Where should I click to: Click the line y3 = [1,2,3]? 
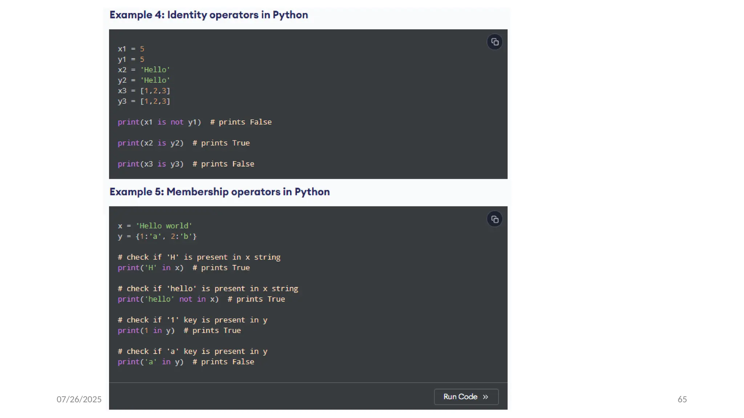pos(144,101)
